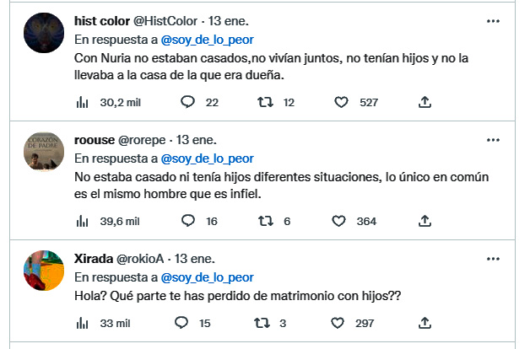Reply to Xirada's tweet
Viewport: 530px width, 349px height.
[181, 323]
